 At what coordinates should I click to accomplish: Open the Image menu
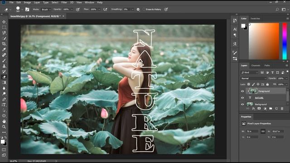pos(27,2)
